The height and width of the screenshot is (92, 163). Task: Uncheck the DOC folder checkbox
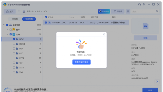coord(14,39)
